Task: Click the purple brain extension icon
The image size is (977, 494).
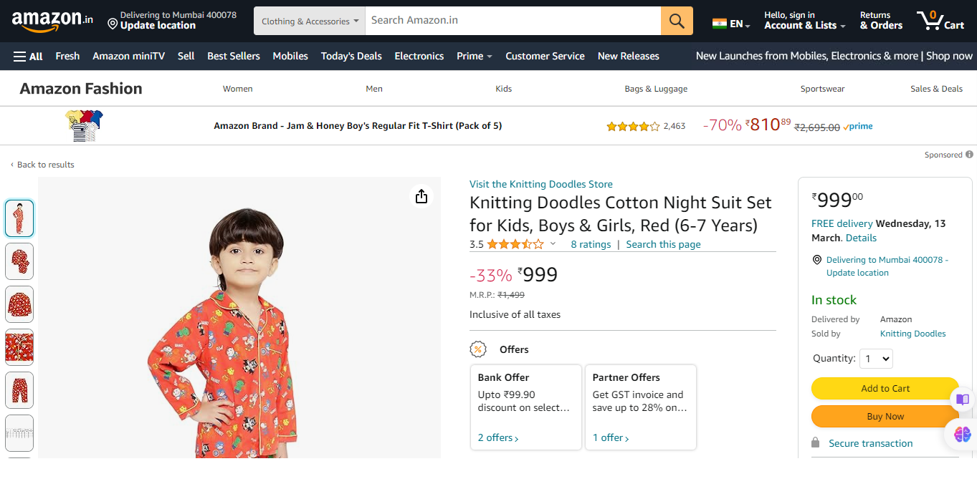Action: click(x=962, y=434)
